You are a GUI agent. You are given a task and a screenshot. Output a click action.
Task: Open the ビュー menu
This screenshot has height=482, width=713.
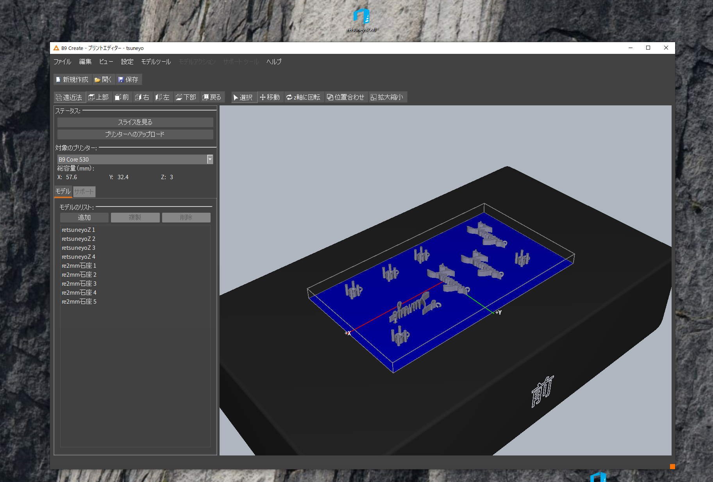106,62
